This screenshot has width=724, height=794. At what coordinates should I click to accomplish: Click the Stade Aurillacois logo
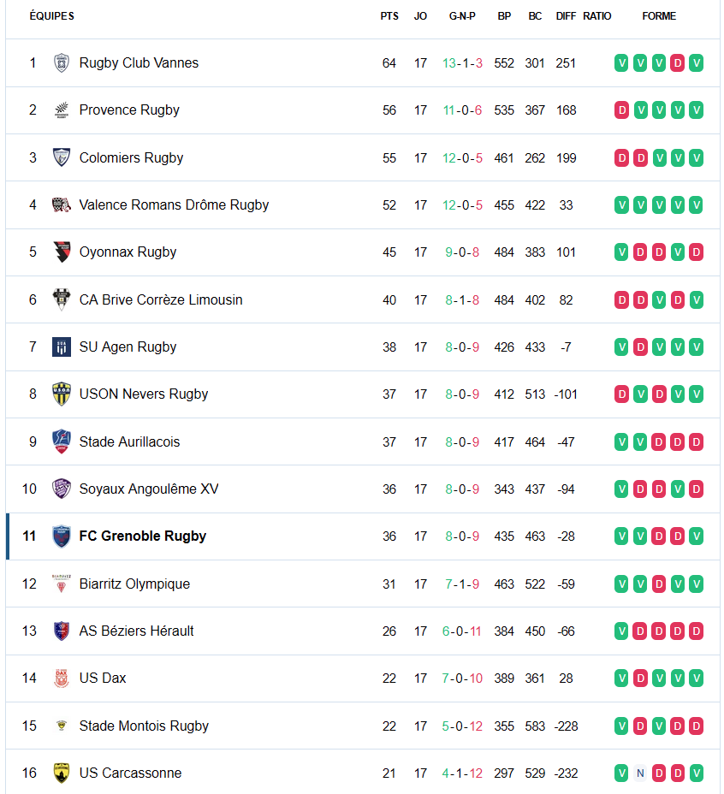(61, 442)
